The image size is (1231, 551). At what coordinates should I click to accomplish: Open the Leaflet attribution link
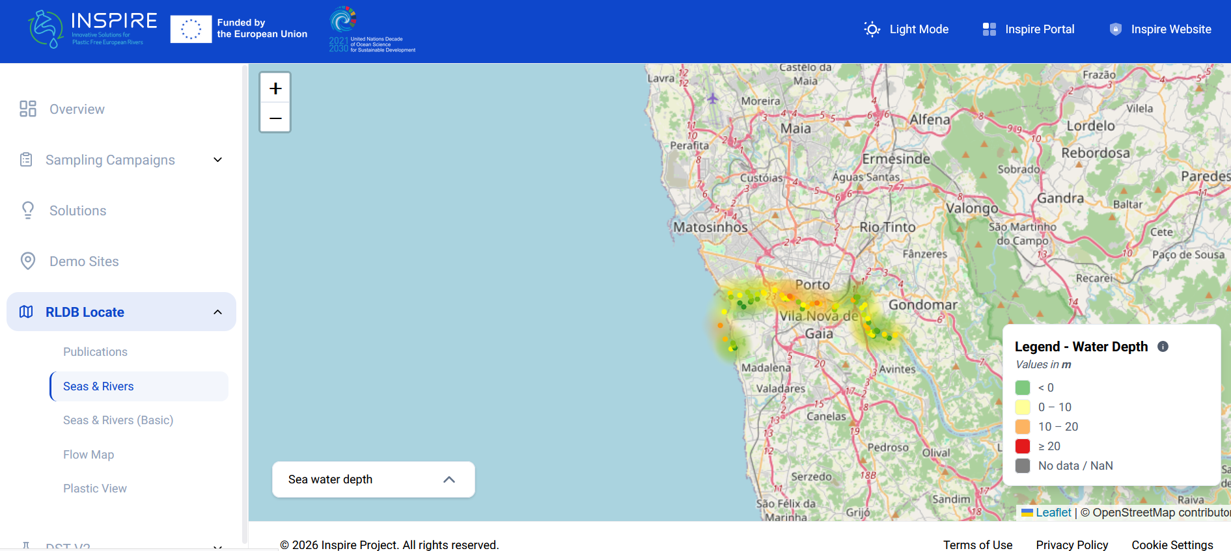1046,513
